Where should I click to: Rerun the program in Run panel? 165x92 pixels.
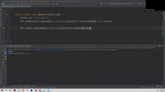[x=3, y=48]
